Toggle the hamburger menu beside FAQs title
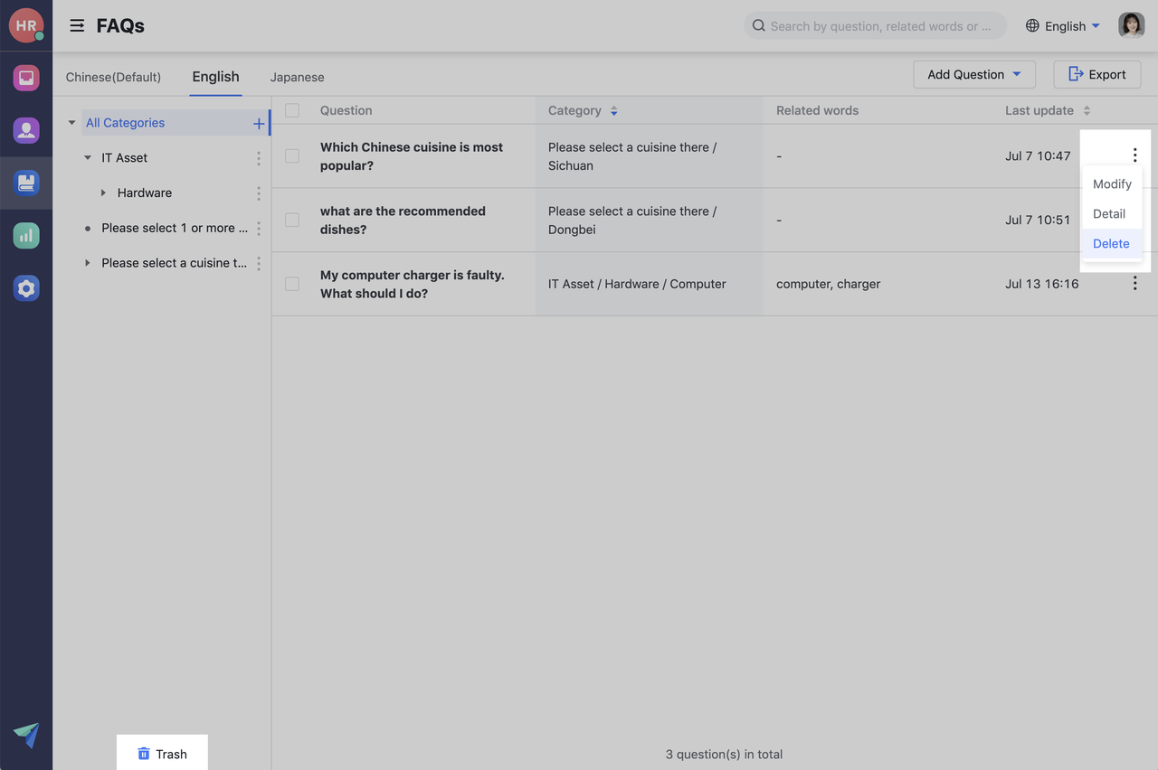The image size is (1158, 770). coord(77,26)
